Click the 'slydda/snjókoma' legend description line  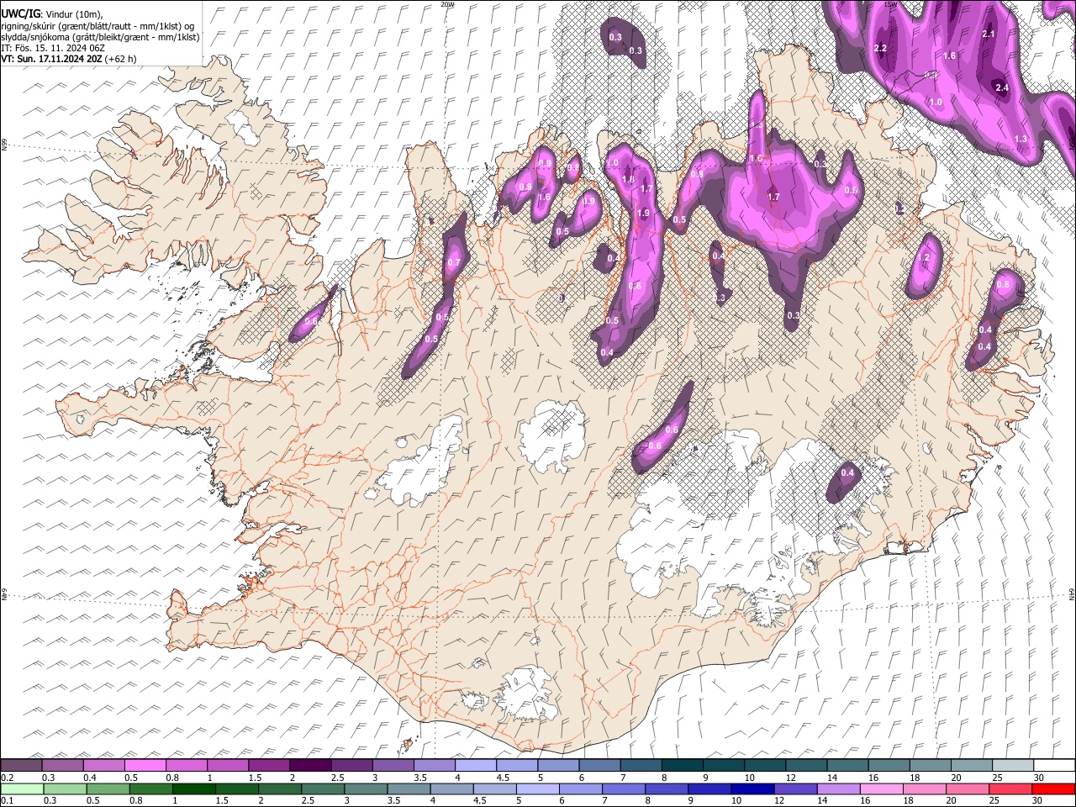pos(100,37)
